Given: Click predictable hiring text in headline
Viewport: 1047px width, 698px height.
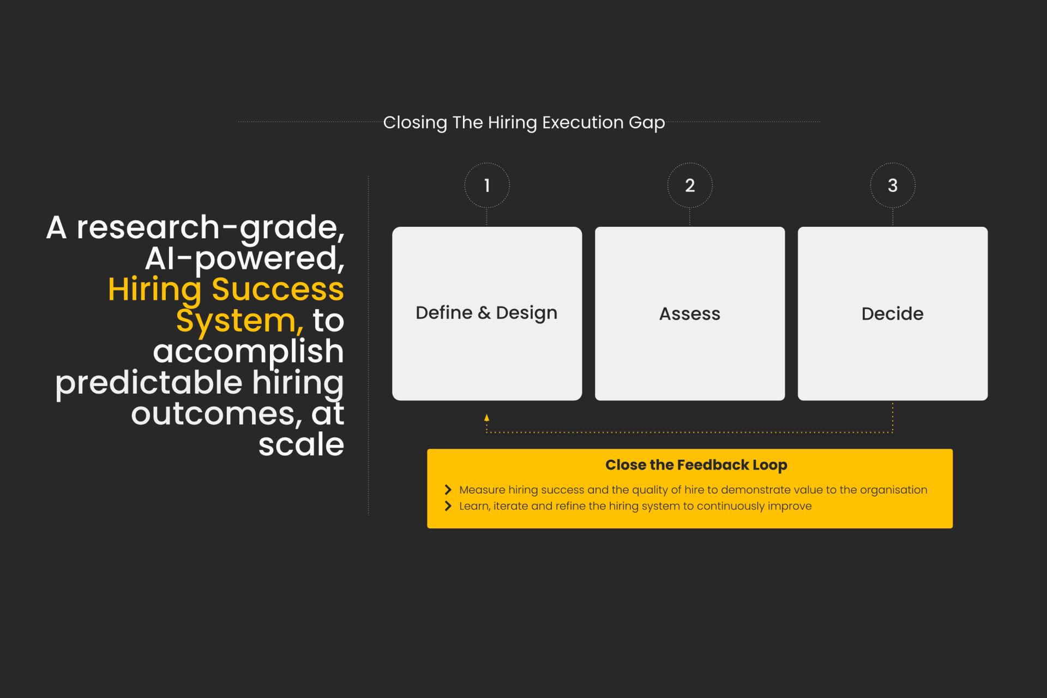Looking at the screenshot, I should point(200,383).
